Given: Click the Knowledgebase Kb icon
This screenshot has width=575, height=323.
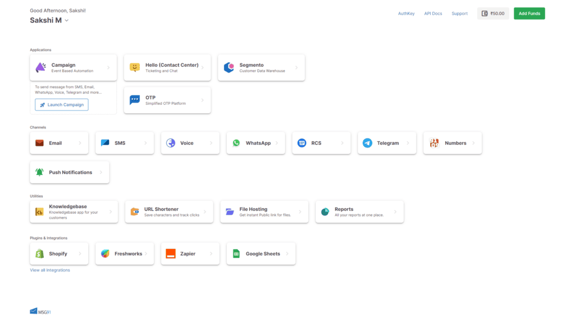Looking at the screenshot, I should tap(39, 211).
